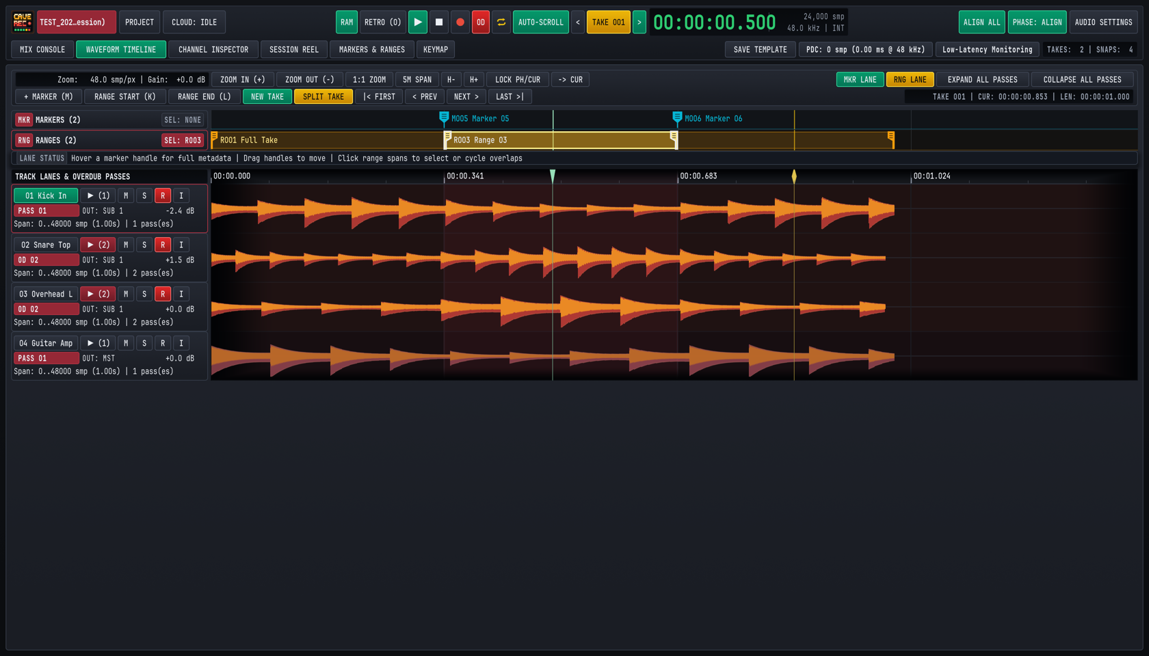Expand passes on 02 Snare Top
The width and height of the screenshot is (1149, 656).
pos(98,245)
